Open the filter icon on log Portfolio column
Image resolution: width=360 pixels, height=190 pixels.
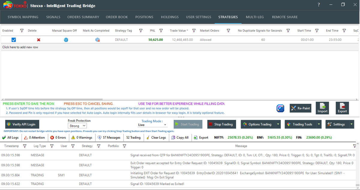click(x=124, y=146)
